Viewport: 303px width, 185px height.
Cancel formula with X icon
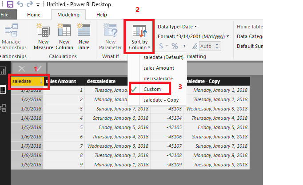click(x=22, y=69)
